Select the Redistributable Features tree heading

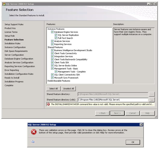click(x=59, y=81)
